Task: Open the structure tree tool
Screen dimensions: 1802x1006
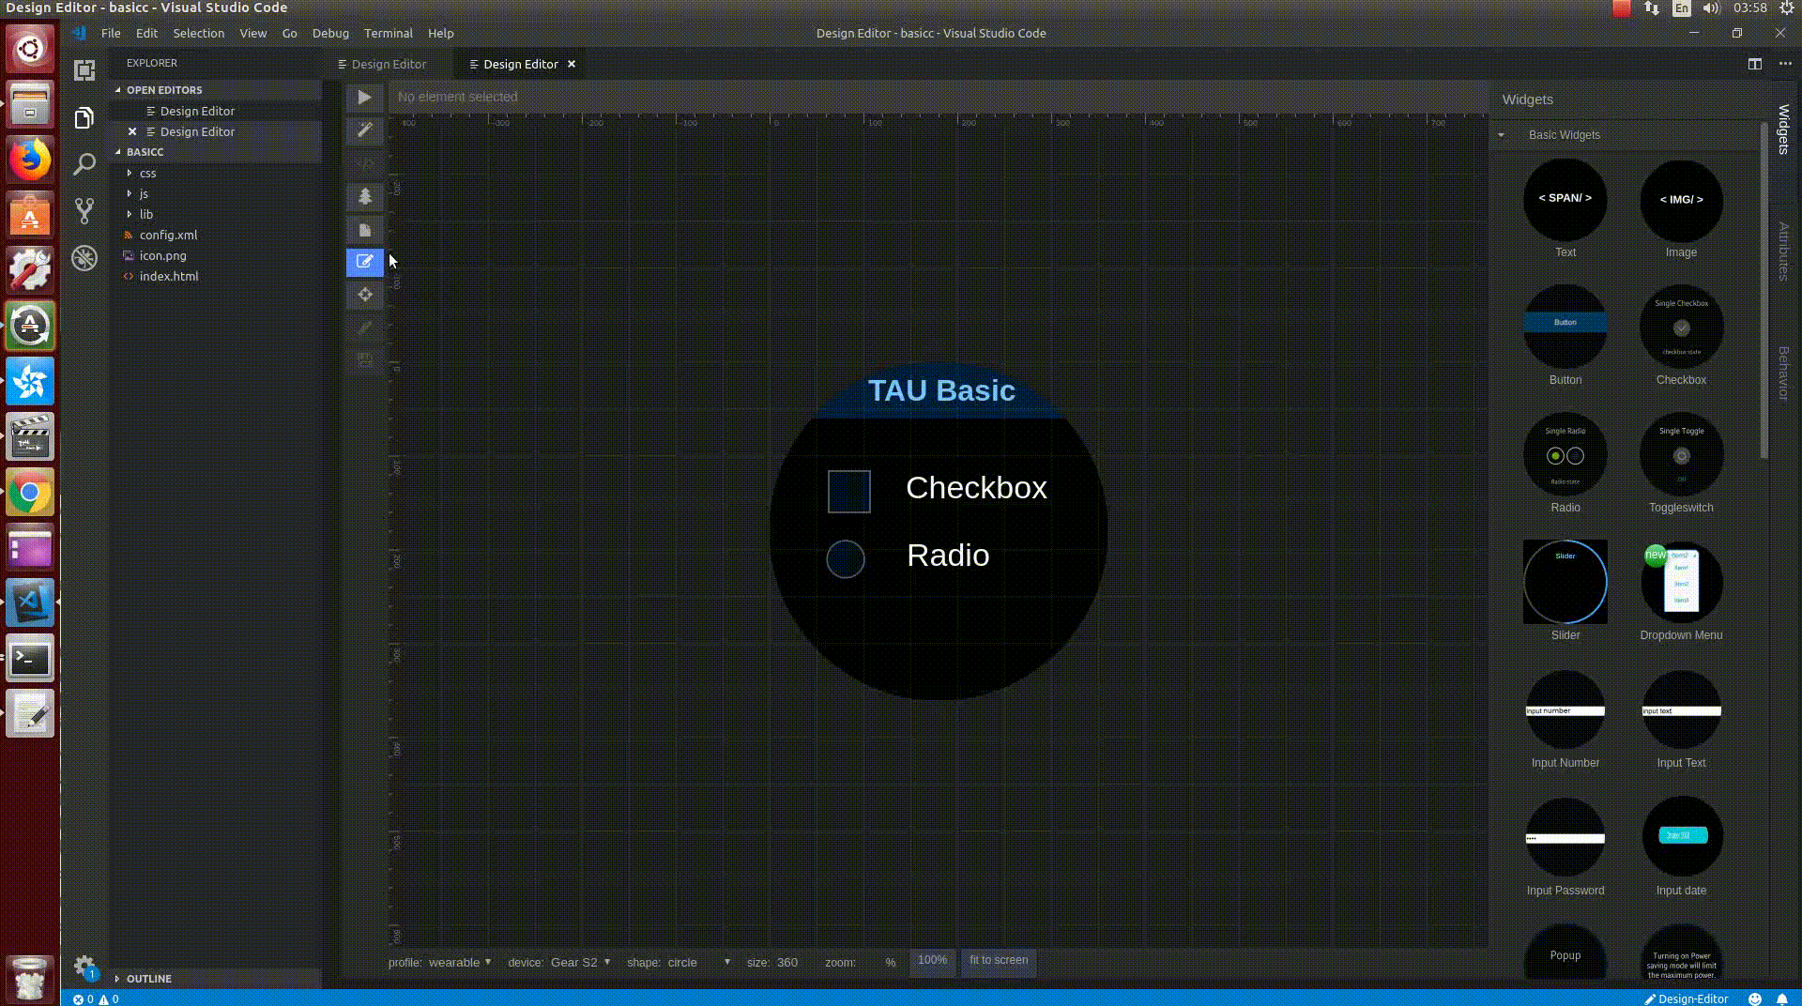Action: point(364,196)
